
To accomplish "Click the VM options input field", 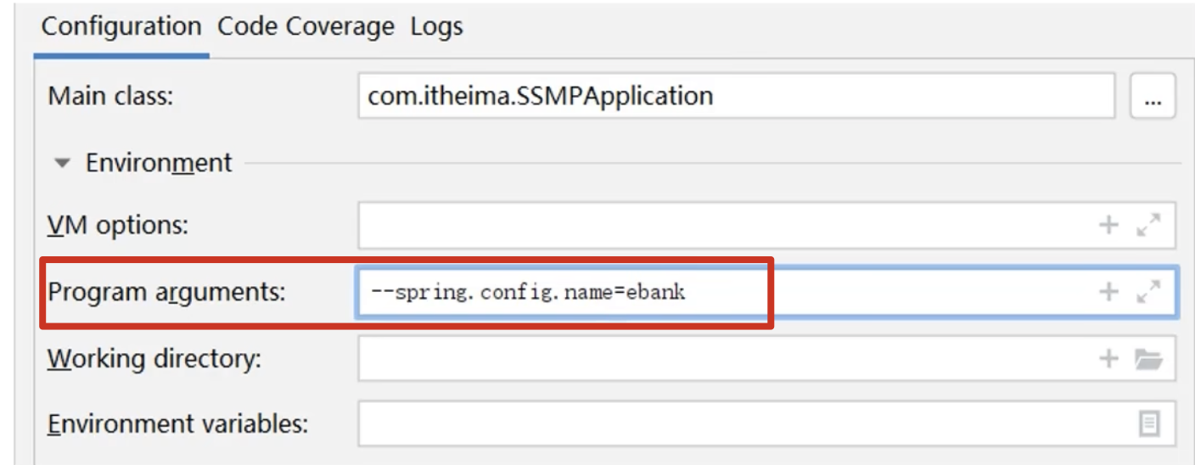I will (x=766, y=225).
